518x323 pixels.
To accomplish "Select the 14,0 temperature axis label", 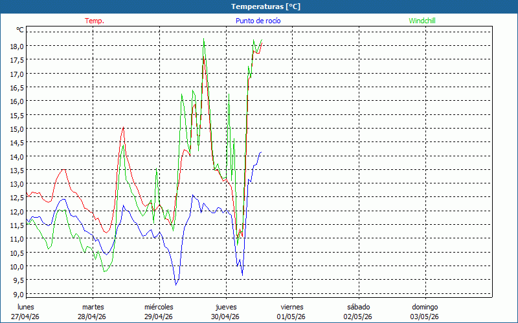I will click(16, 156).
